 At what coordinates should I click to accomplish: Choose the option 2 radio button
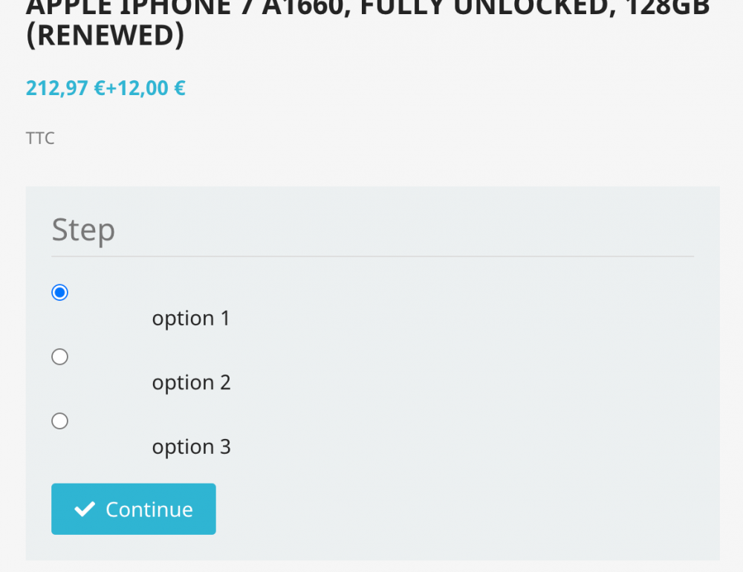point(59,357)
